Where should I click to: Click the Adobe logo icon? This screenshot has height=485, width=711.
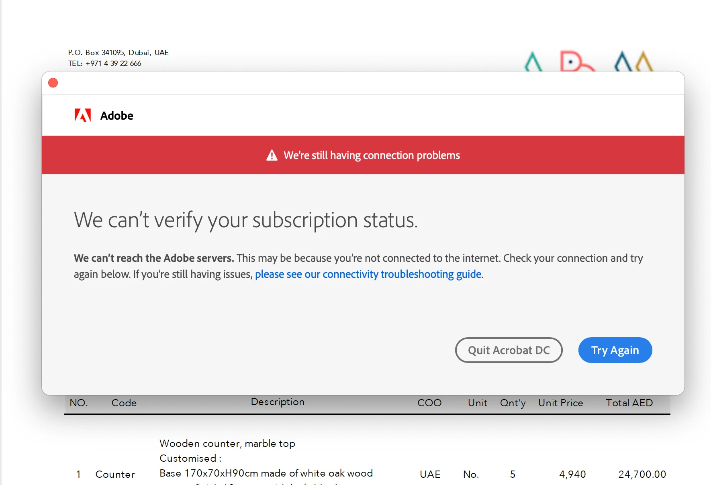point(83,116)
